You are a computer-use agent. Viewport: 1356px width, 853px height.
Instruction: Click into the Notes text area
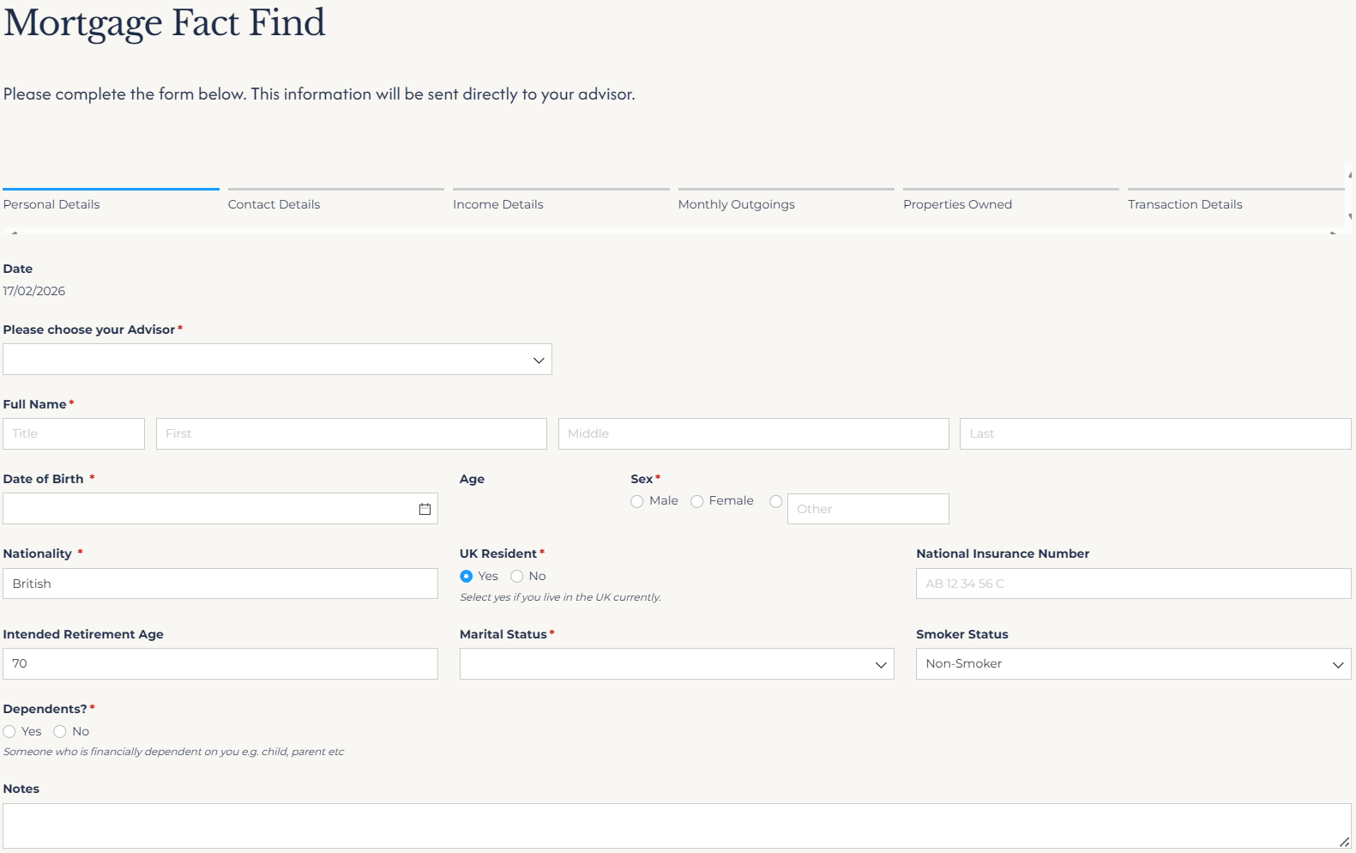point(677,826)
